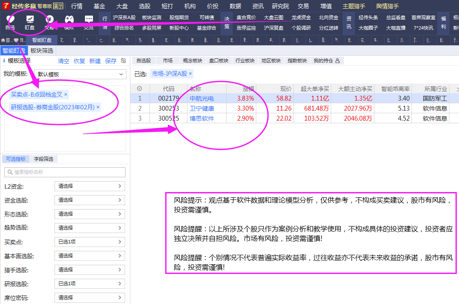The image size is (459, 304).
Task: Sort by the 现价 column header
Action: pyautogui.click(x=286, y=89)
